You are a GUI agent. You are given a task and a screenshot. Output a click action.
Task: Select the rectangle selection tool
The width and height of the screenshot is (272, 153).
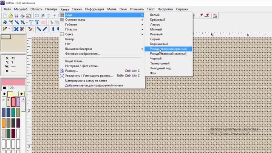pyautogui.click(x=37, y=16)
